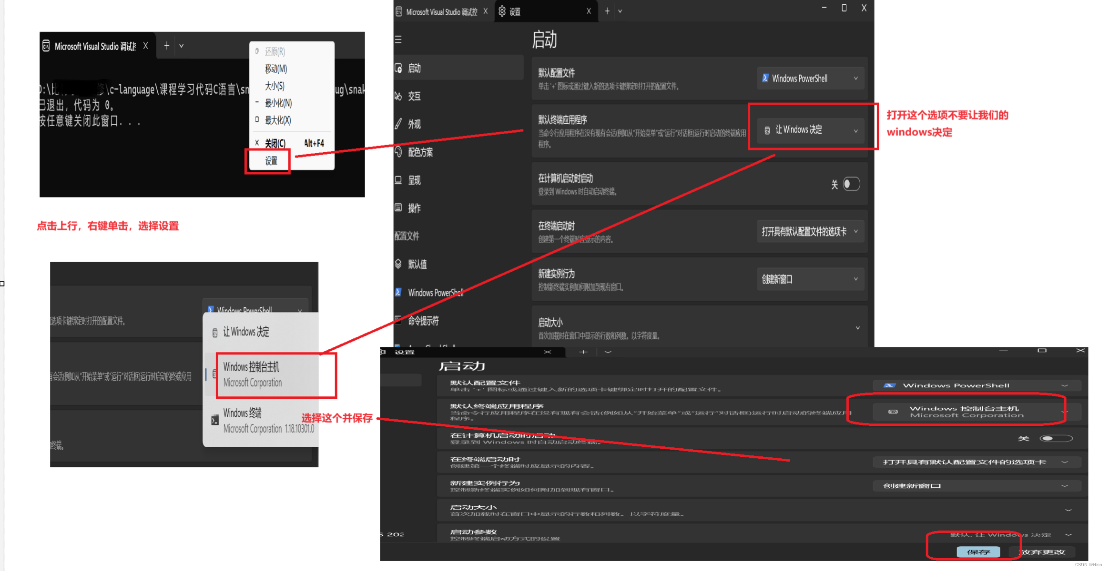Screen dimensions: 1109x571
Task: Open the 交互 (Interaction) settings icon
Action: pyautogui.click(x=398, y=96)
